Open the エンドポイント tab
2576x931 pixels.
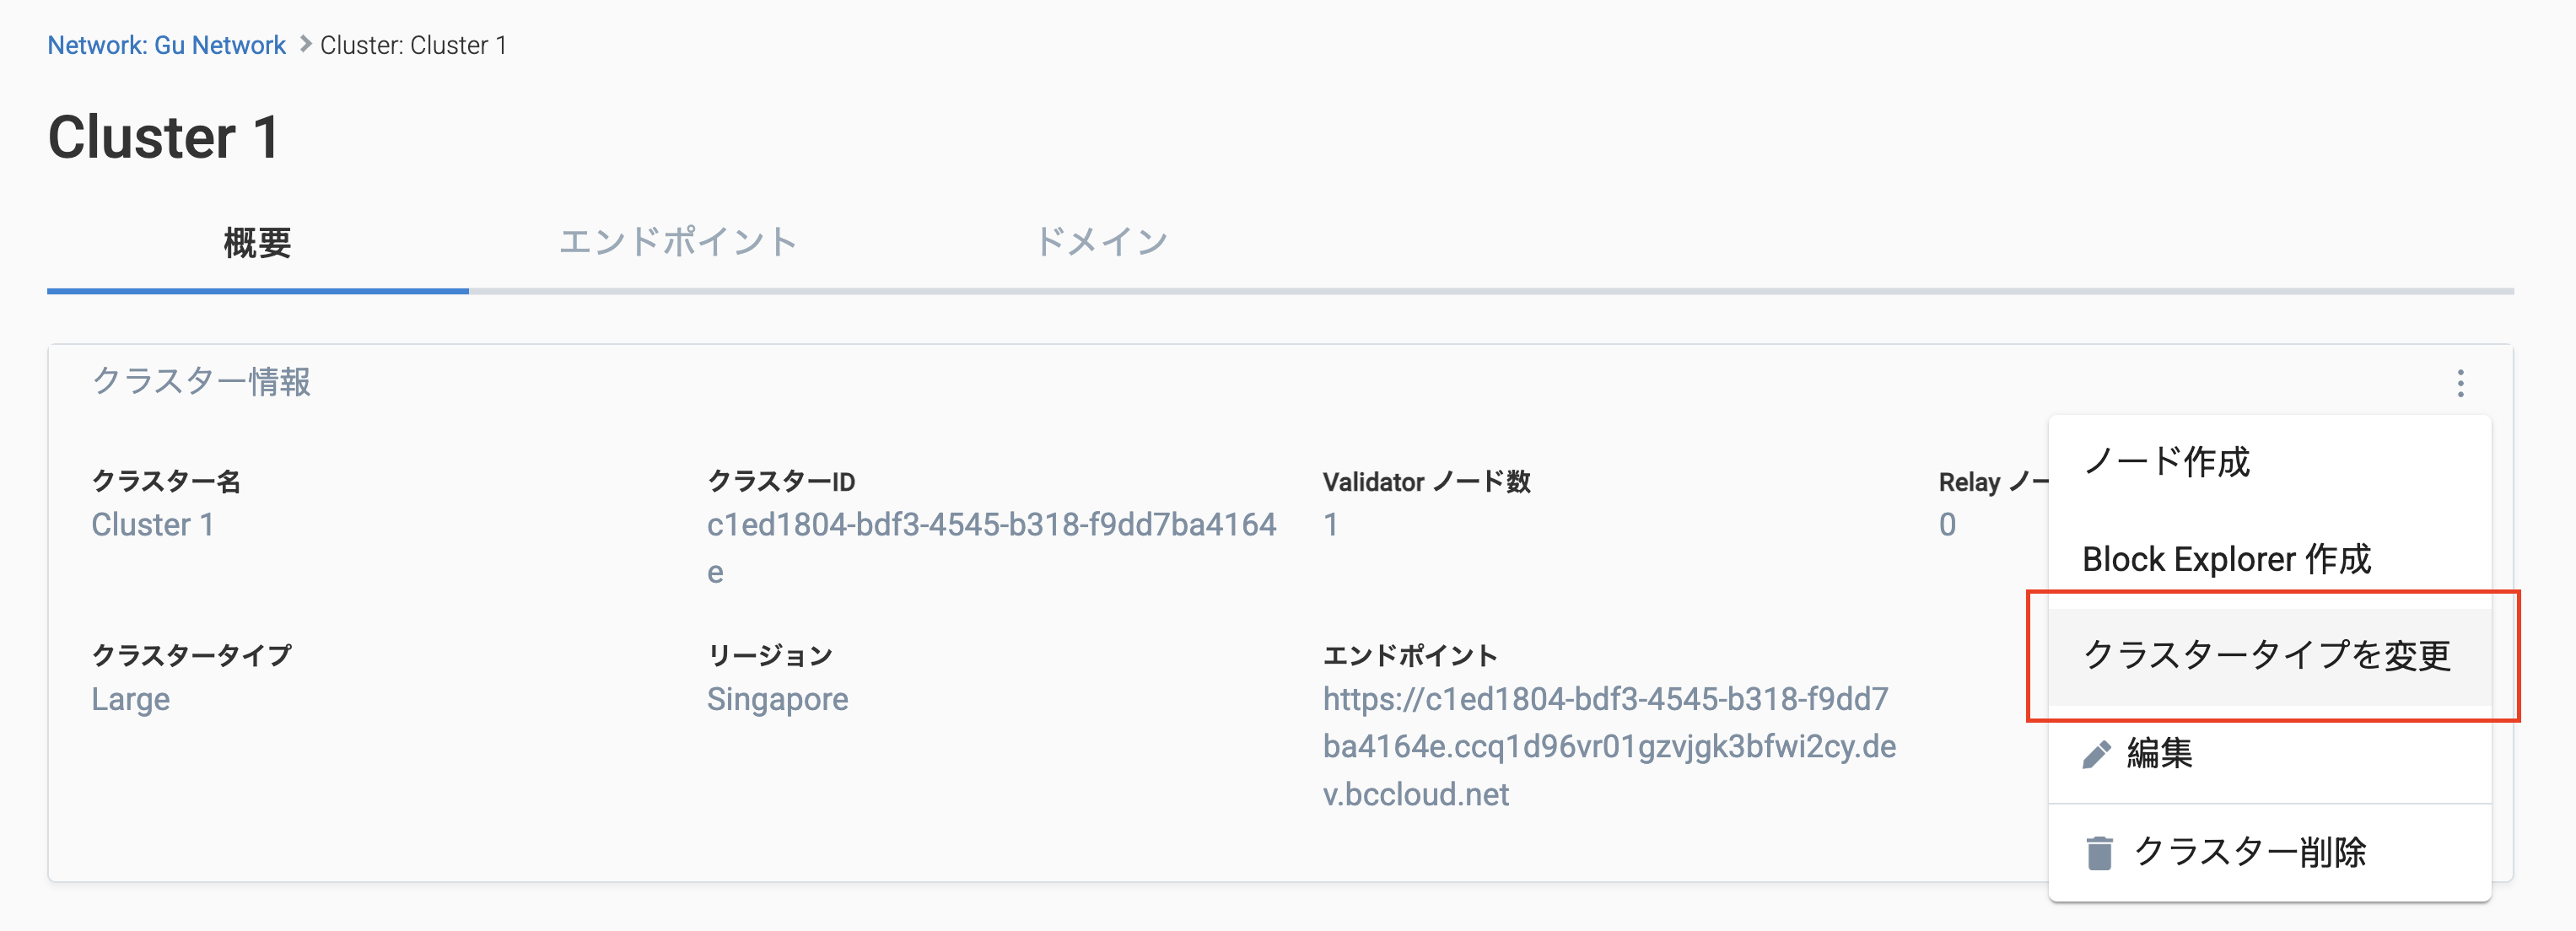pos(677,243)
